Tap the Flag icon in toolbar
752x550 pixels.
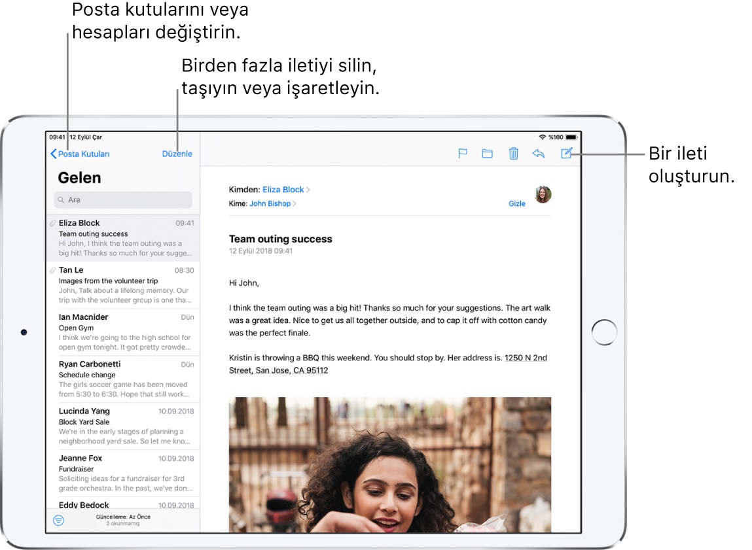[x=462, y=154]
